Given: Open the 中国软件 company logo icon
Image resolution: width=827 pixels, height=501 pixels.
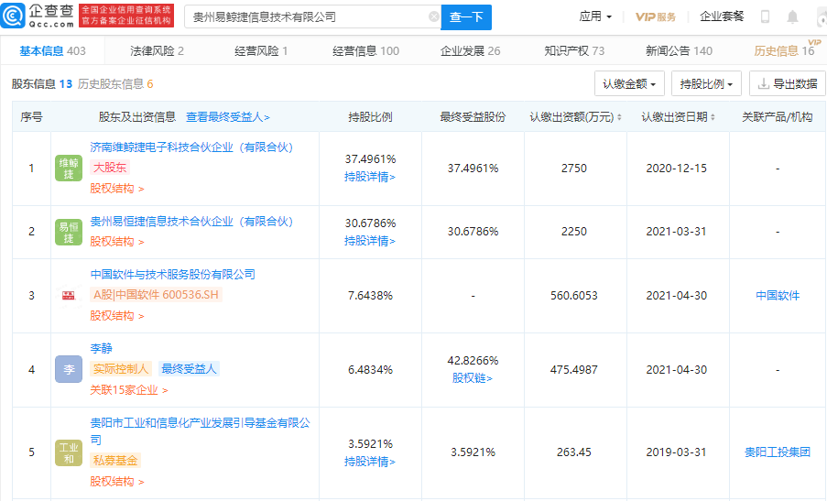Looking at the screenshot, I should pyautogui.click(x=69, y=295).
